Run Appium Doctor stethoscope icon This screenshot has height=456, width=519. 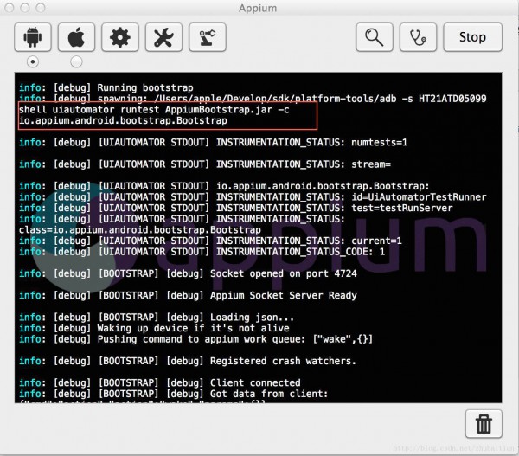pos(418,37)
